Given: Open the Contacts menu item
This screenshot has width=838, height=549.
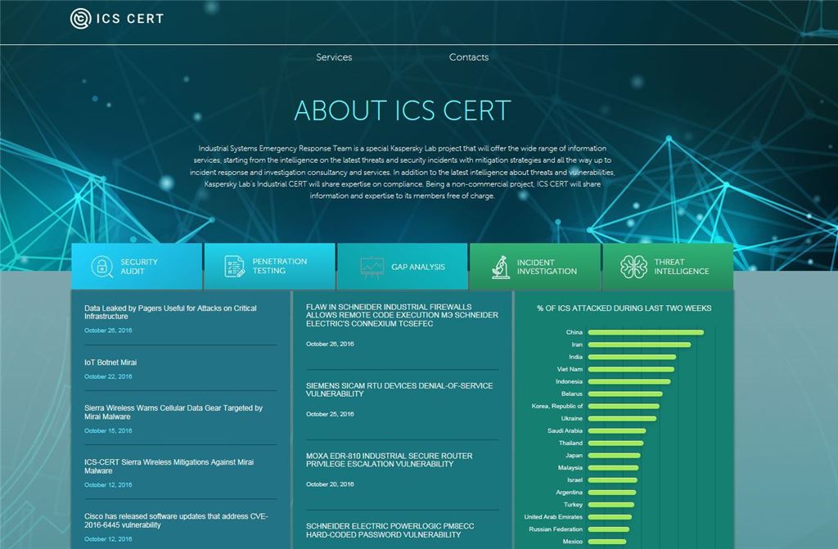Looking at the screenshot, I should 468,57.
